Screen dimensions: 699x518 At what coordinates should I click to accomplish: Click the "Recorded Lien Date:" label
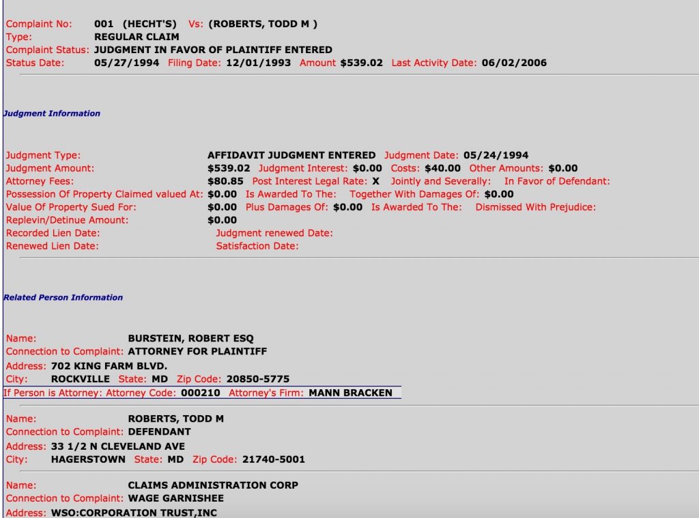[x=53, y=232]
